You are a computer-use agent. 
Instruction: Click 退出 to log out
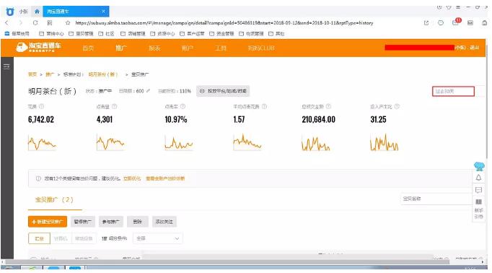(x=474, y=48)
